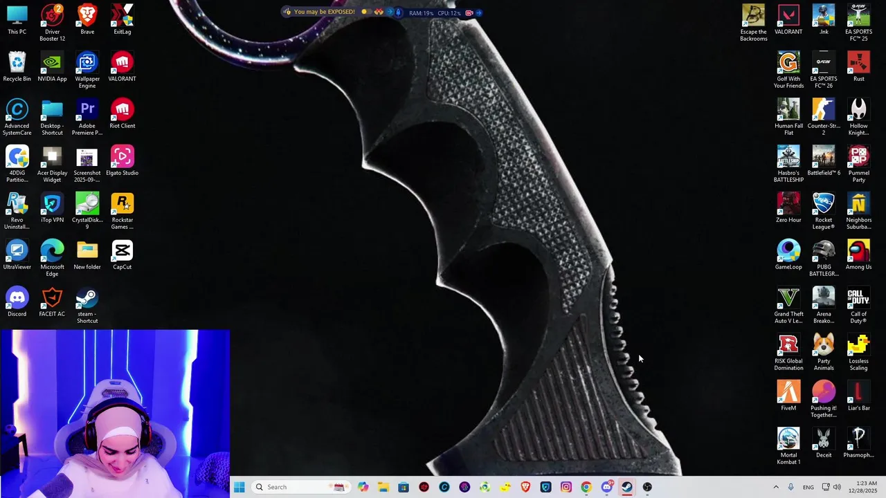Open Liar's Bar desktop shortcut
Screen dimensions: 886x498
(x=858, y=396)
